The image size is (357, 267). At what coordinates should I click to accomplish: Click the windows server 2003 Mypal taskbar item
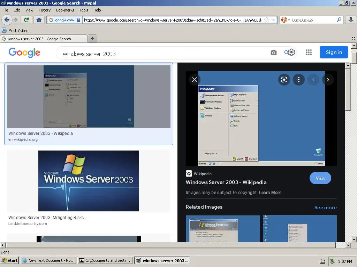coord(162,260)
